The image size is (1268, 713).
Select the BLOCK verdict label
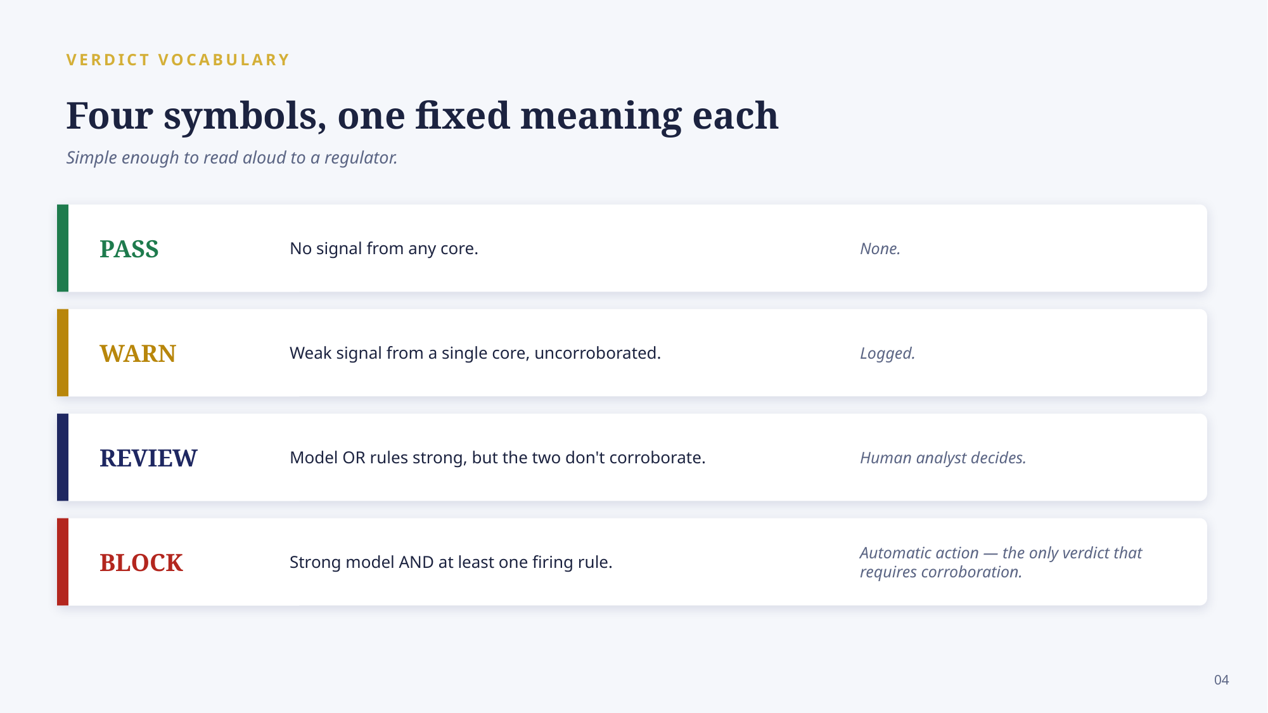click(141, 563)
